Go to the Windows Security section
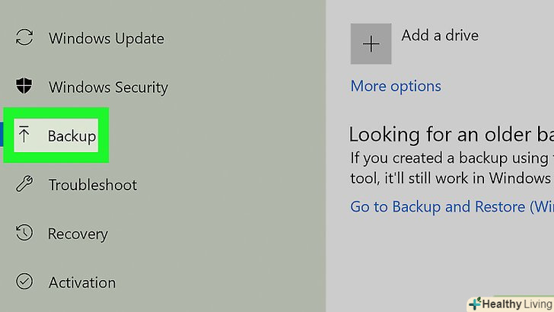 click(x=108, y=87)
